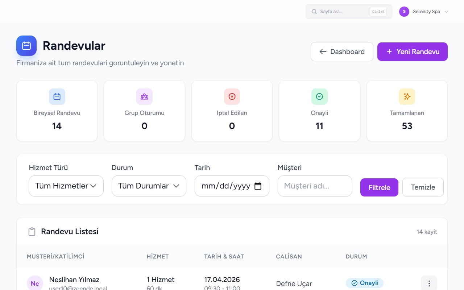Image resolution: width=464 pixels, height=290 pixels.
Task: Click the Tarih date field
Action: pos(232,186)
